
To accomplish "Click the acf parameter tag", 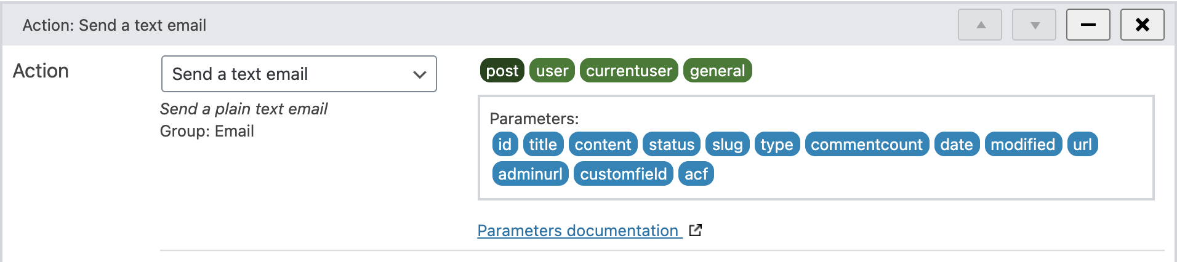I will tap(696, 174).
